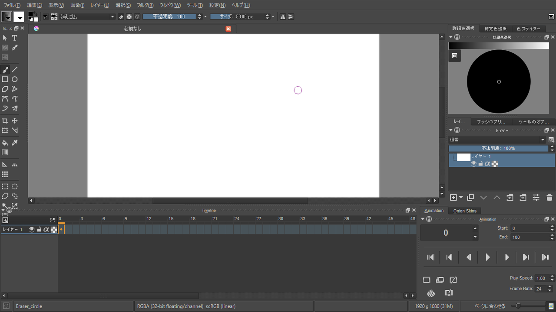Choose the Ellipse tool
Viewport: 556px width, 312px height.
[14, 79]
